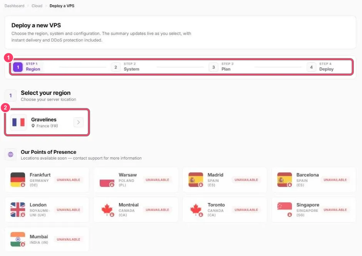Click the London city name
362x256 pixels.
pyautogui.click(x=38, y=204)
